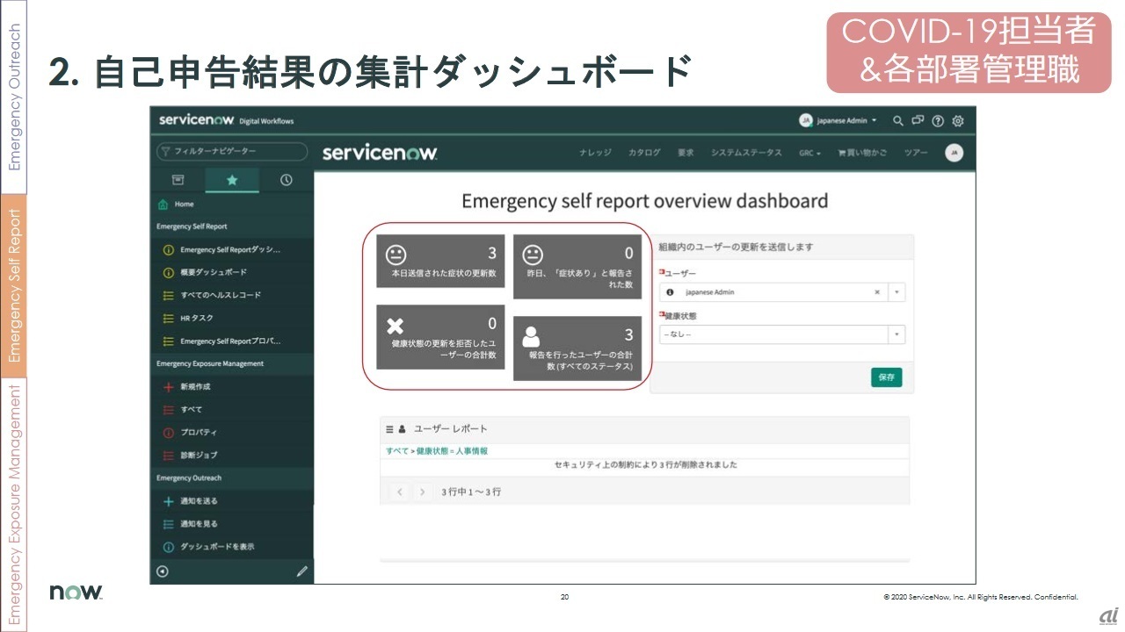This screenshot has width=1125, height=632.
Task: Open the 要求 portal menu
Action: tap(686, 153)
